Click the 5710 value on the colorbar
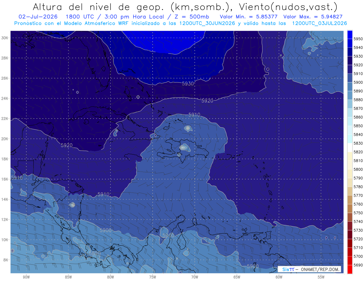Screen dimensions: 364x281 coord(358,248)
